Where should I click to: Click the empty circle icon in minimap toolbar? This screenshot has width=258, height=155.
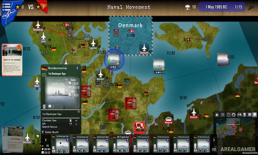click(x=228, y=115)
